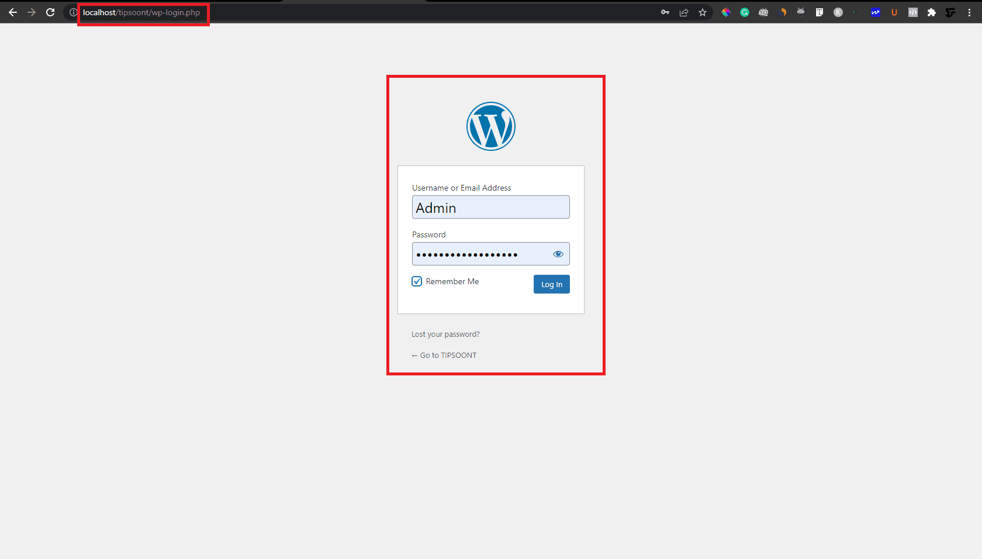Open the SQ extension icon
Image resolution: width=982 pixels, height=559 pixels.
pyautogui.click(x=763, y=12)
